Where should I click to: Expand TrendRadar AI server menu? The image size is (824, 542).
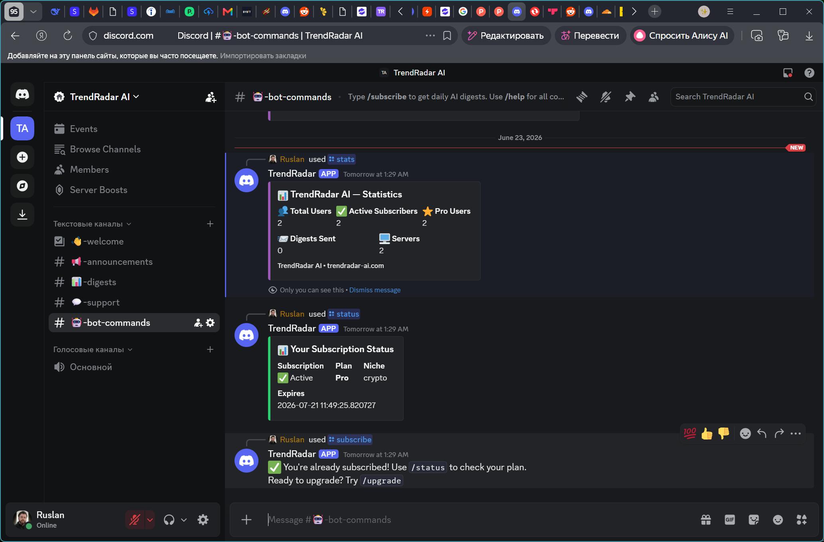coord(104,97)
